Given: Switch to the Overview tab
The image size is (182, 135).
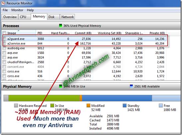Looking at the screenshot, I should [x=10, y=17].
